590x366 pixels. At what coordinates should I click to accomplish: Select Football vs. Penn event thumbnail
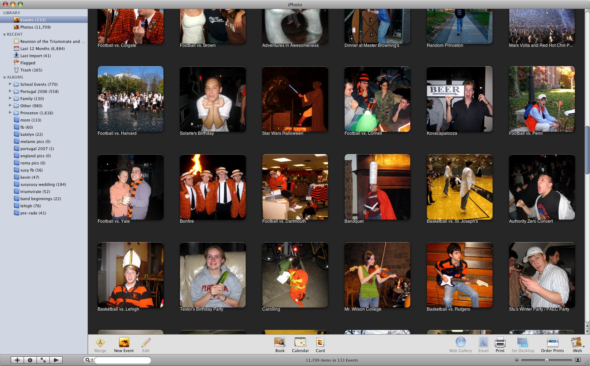(542, 99)
